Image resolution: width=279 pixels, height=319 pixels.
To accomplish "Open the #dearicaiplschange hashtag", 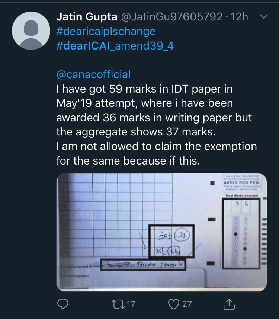I will pos(106,31).
